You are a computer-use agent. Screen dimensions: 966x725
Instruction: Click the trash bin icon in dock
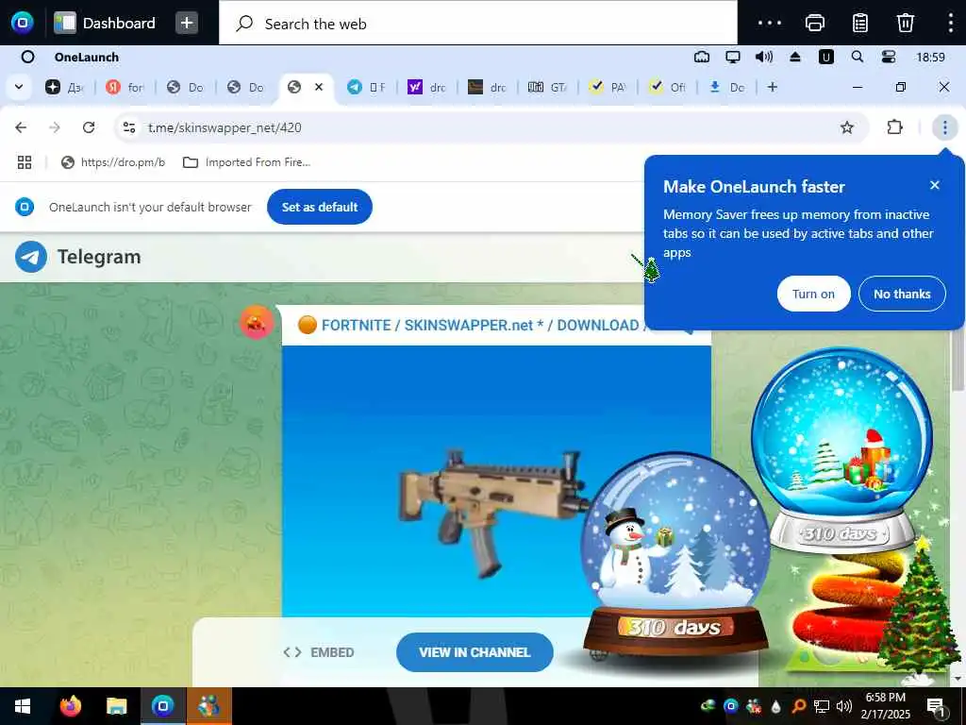tap(905, 23)
